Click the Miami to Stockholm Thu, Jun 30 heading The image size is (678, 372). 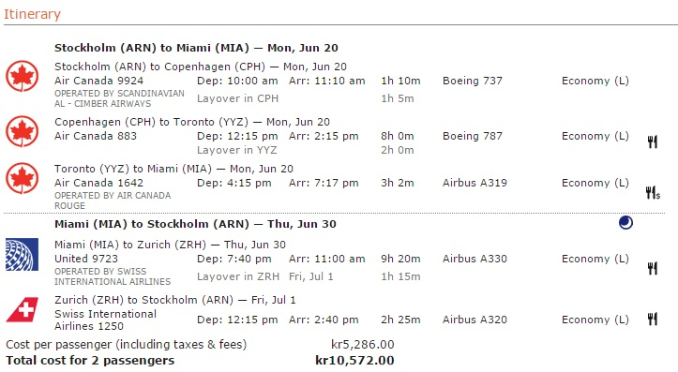pos(195,224)
